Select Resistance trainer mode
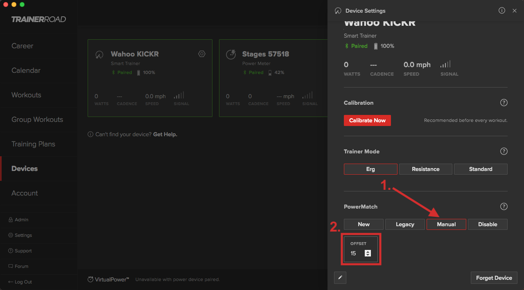 pyautogui.click(x=426, y=169)
